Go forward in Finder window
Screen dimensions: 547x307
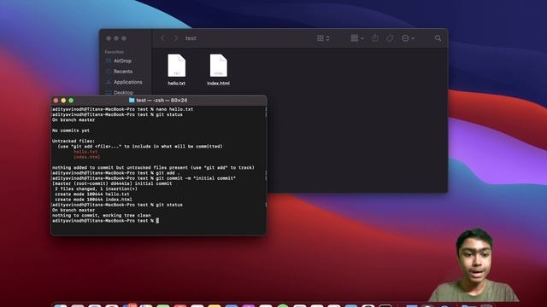tap(175, 38)
